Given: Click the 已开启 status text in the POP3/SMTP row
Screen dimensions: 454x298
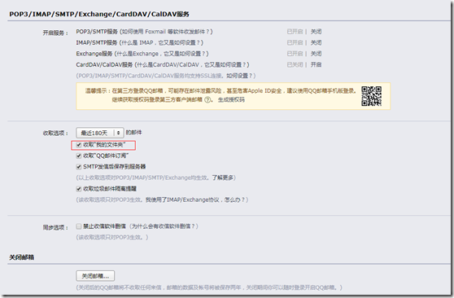Looking at the screenshot, I should click(x=295, y=32).
